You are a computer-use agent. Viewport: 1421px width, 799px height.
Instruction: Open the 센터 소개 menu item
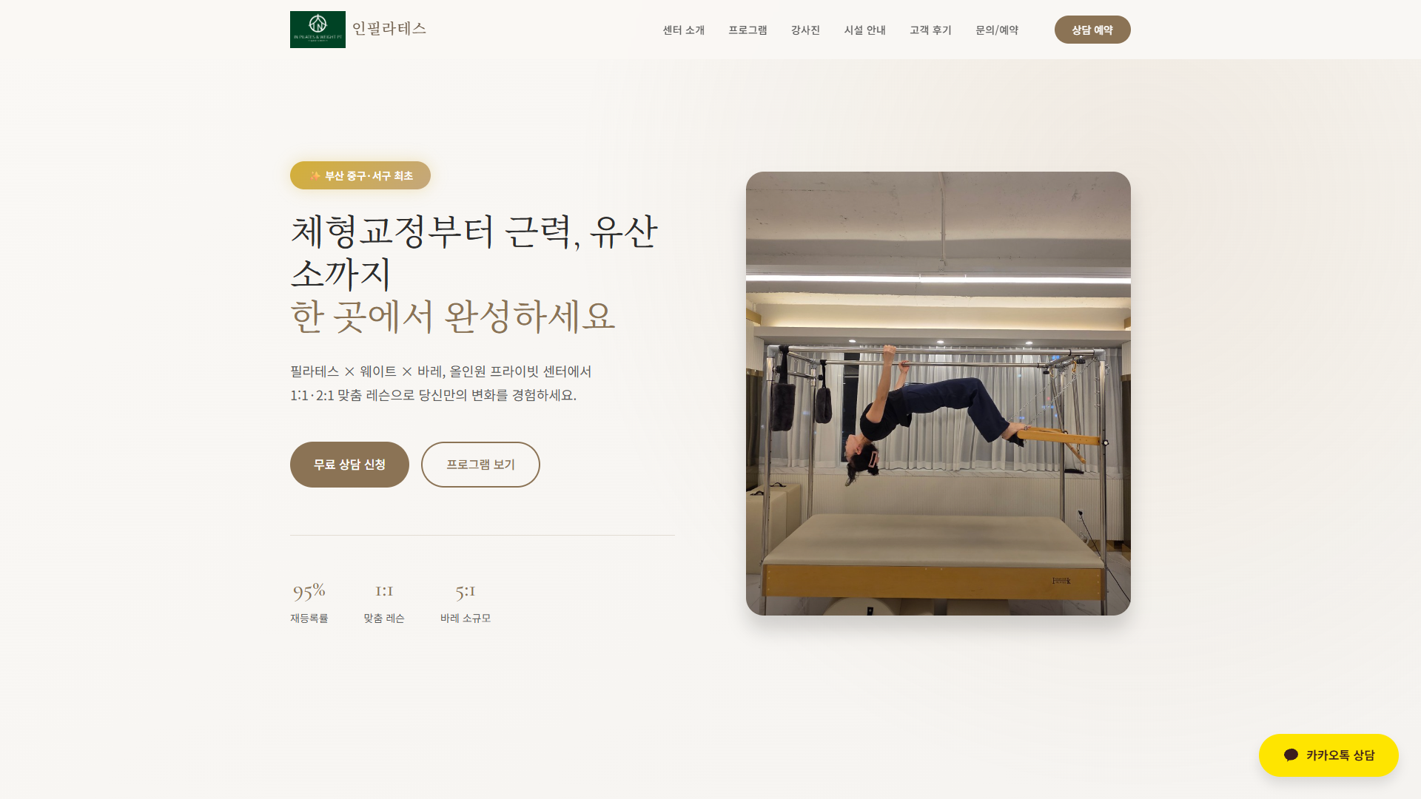click(683, 30)
